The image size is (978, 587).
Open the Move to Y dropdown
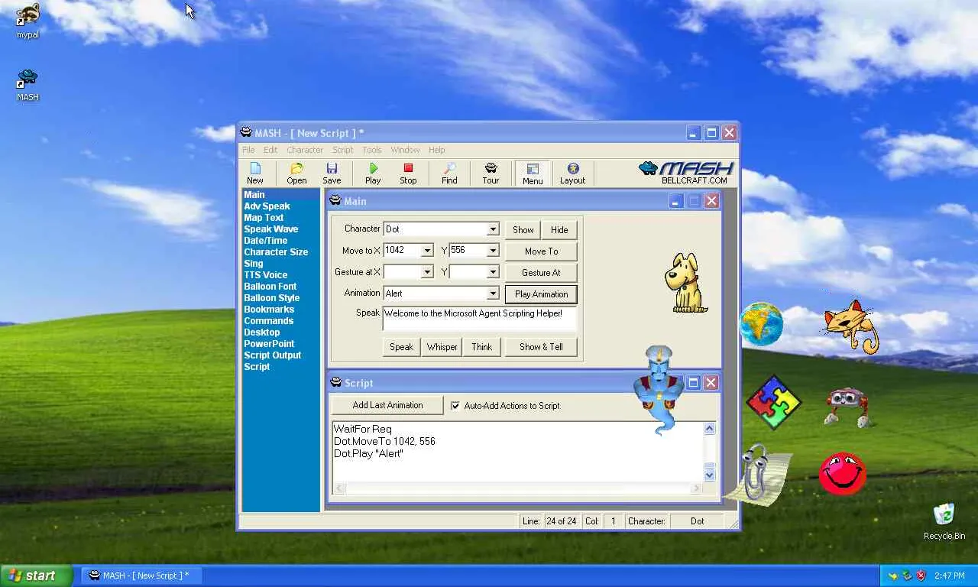[x=493, y=251]
